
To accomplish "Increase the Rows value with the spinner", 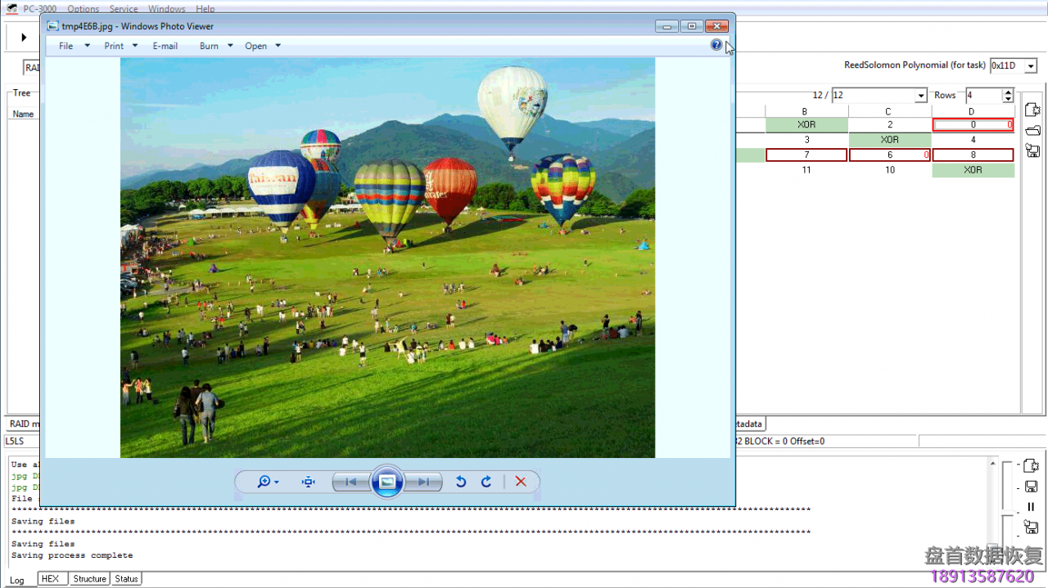I will [x=1008, y=92].
